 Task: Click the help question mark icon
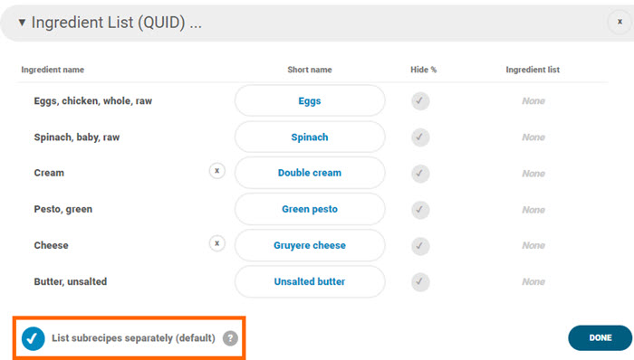tap(230, 338)
